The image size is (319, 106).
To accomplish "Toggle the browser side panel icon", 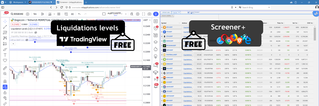I will pyautogui.click(x=3, y=7).
